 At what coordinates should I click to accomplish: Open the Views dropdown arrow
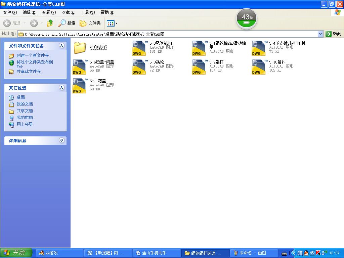[116, 23]
